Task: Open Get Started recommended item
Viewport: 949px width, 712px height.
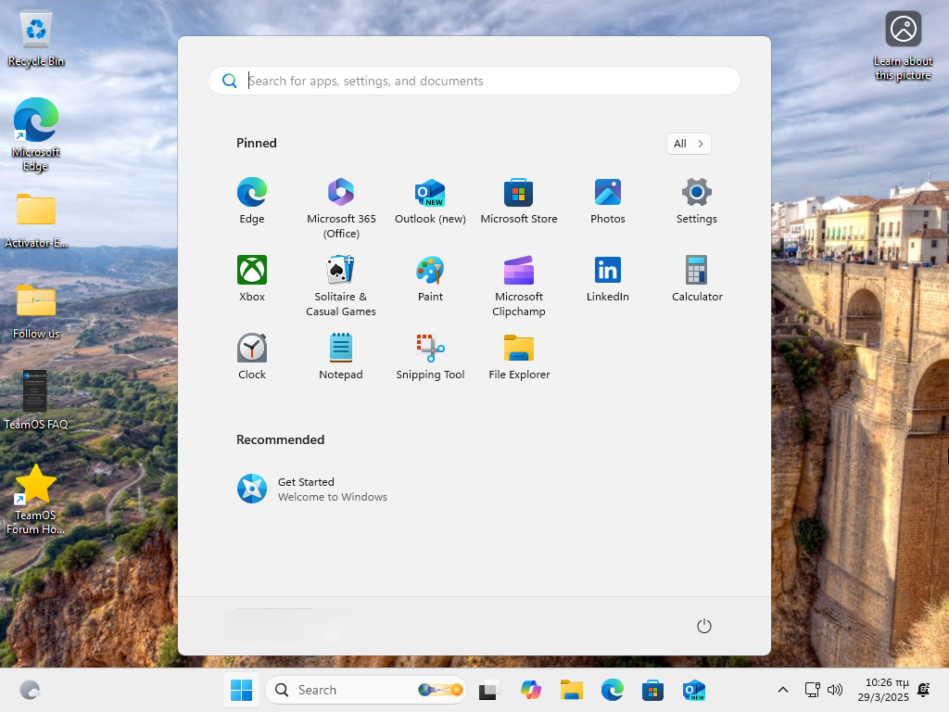Action: [311, 489]
